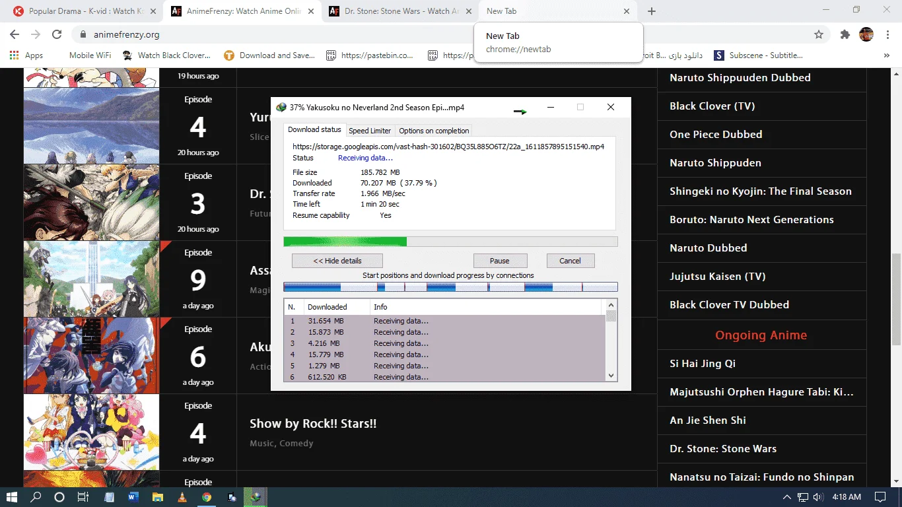
Task: Click the connections progress segment bar
Action: pos(450,287)
